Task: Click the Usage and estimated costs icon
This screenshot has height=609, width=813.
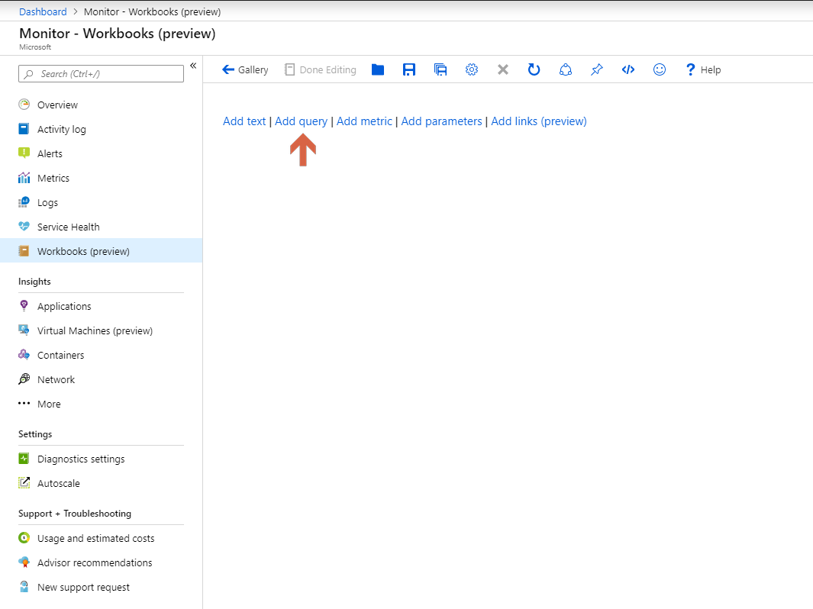Action: tap(24, 538)
